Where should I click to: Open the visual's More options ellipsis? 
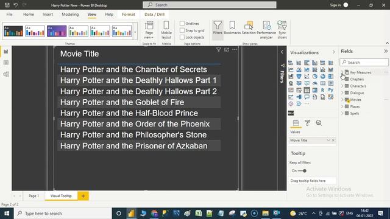point(235,50)
